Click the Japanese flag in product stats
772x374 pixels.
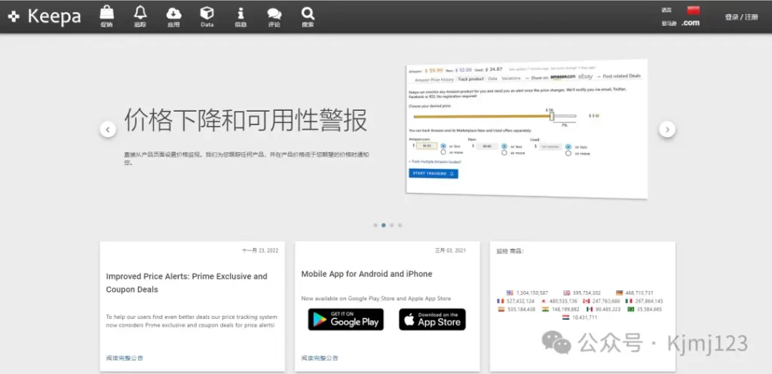point(544,301)
